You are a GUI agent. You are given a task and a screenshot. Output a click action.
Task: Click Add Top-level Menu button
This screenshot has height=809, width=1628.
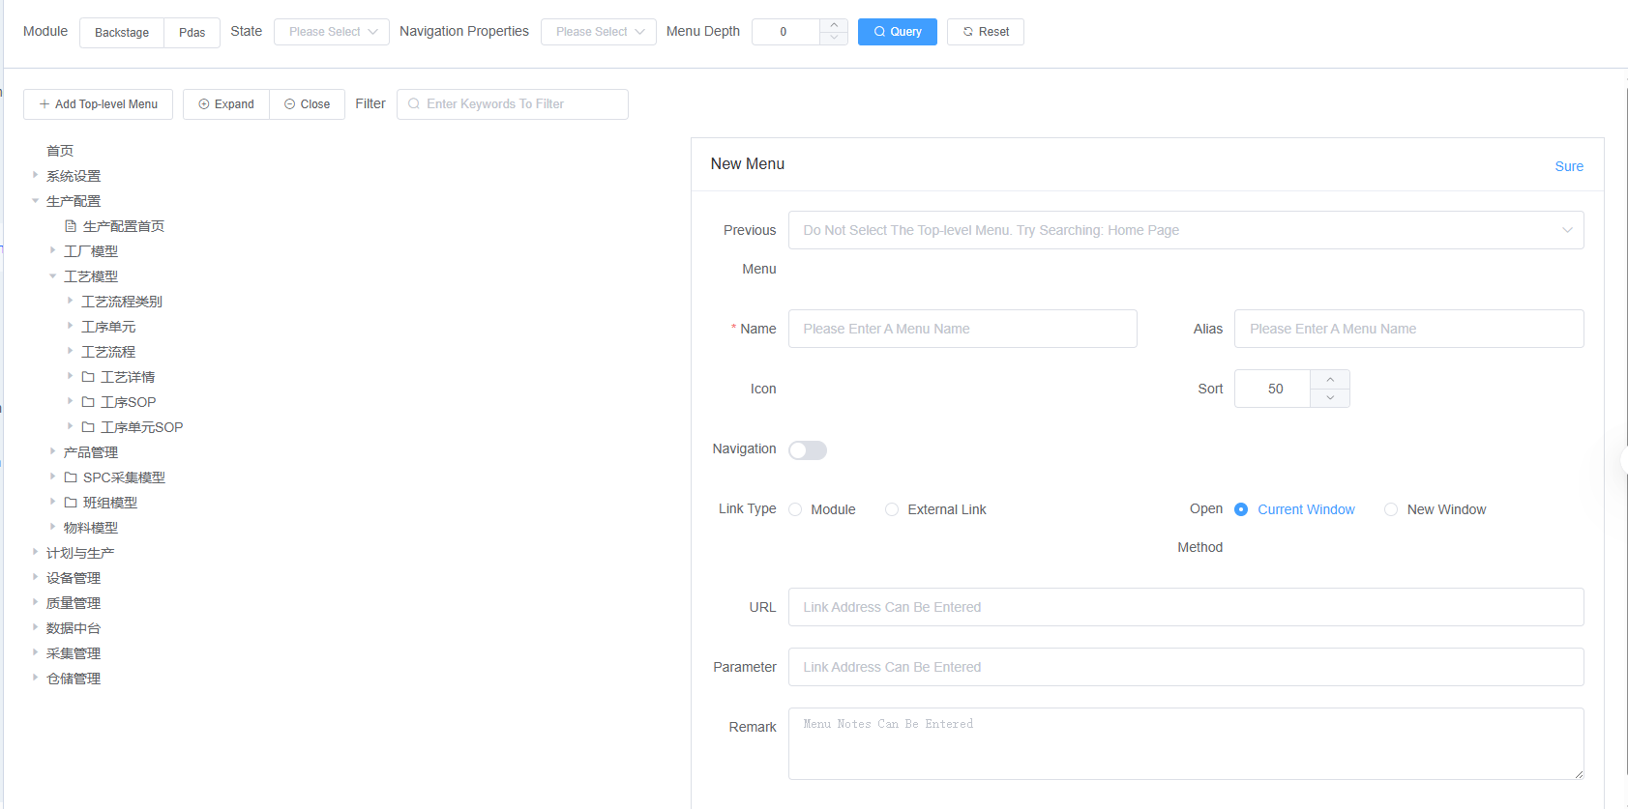99,104
